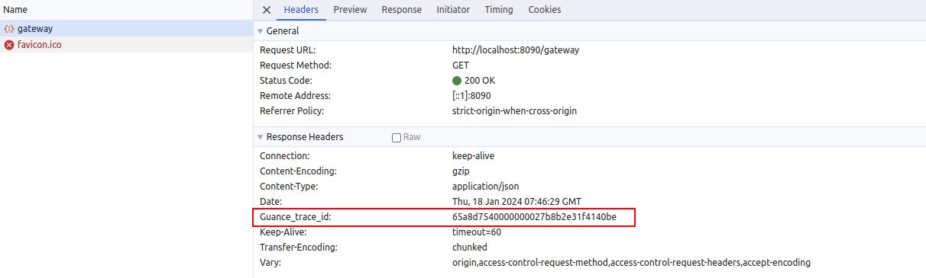Click the Transfer-Encoding header name
Viewport: 926px width, 278px height.
[298, 248]
